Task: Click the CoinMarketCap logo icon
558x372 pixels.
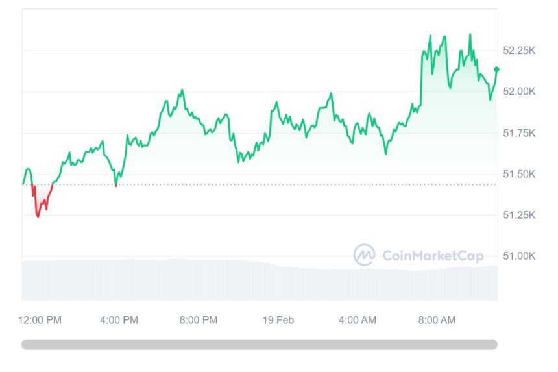Action: click(x=364, y=254)
